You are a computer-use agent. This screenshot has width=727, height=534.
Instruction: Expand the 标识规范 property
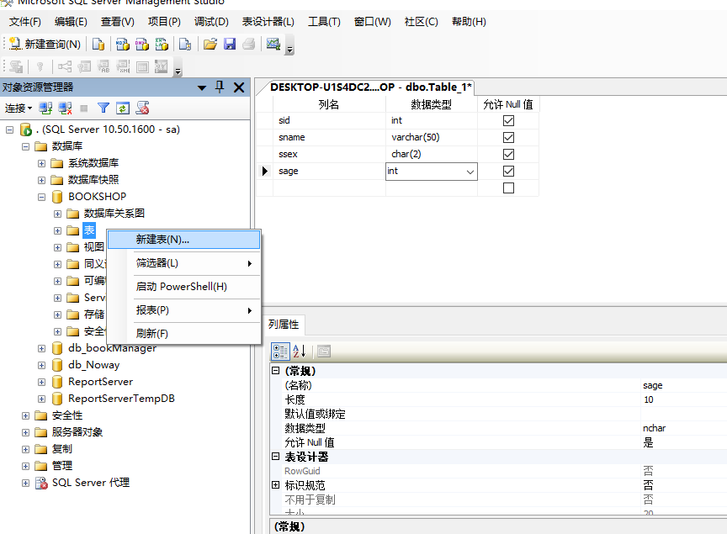pyautogui.click(x=275, y=485)
